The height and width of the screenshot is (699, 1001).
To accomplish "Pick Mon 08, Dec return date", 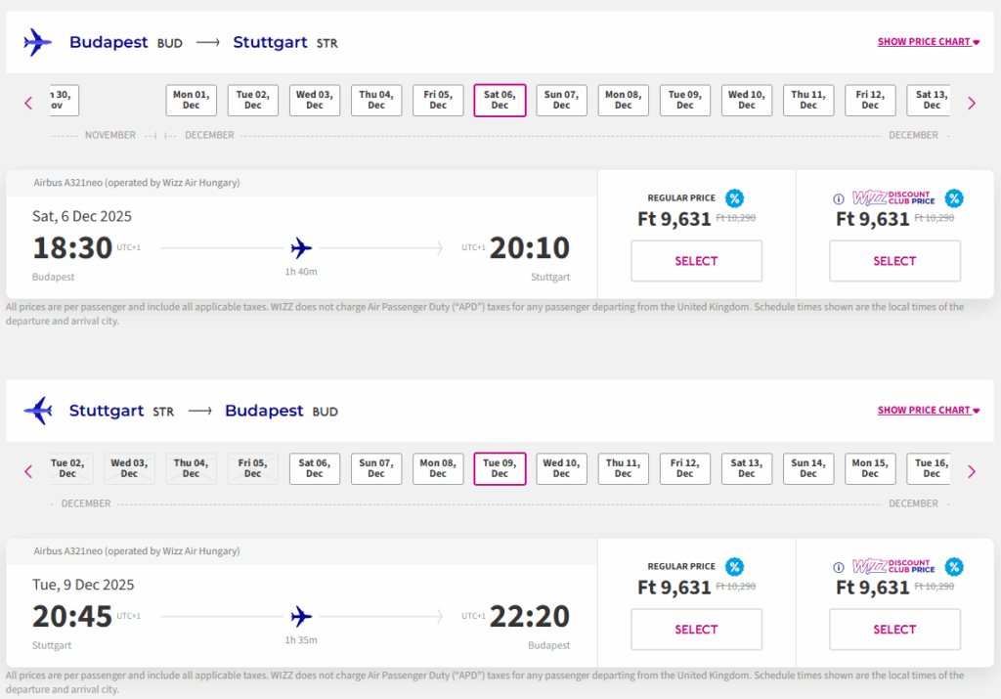I will click(x=438, y=469).
